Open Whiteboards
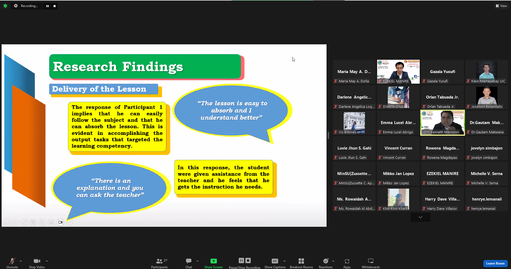Image resolution: width=511 pixels, height=269 pixels. coord(370,263)
